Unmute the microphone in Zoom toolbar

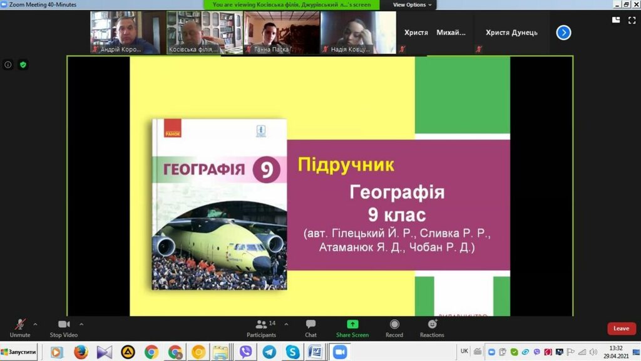(20, 327)
